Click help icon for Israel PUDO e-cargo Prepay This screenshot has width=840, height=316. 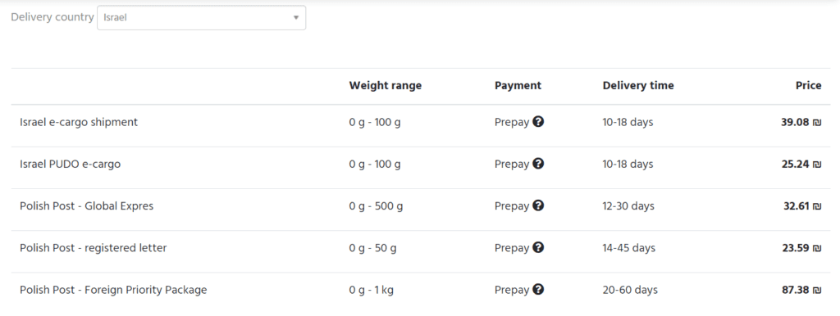coord(538,164)
